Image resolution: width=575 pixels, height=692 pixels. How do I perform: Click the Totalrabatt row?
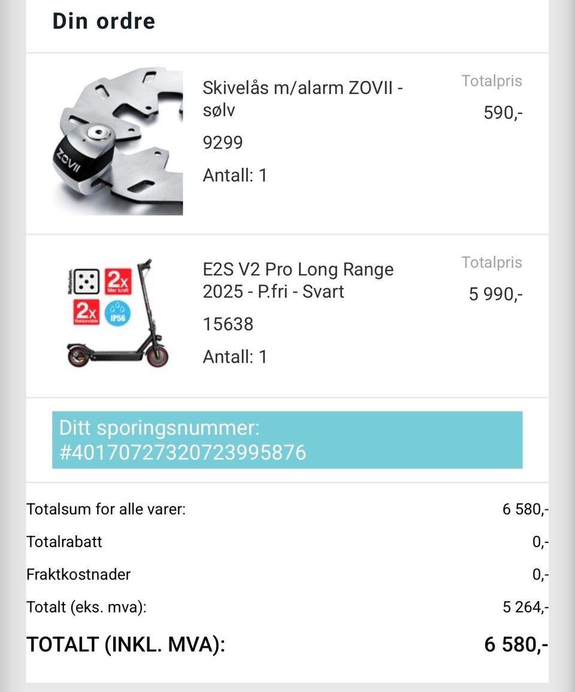point(287,542)
